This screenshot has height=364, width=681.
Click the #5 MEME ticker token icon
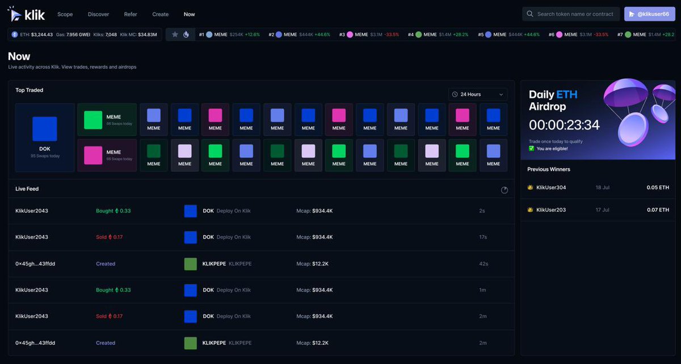488,35
